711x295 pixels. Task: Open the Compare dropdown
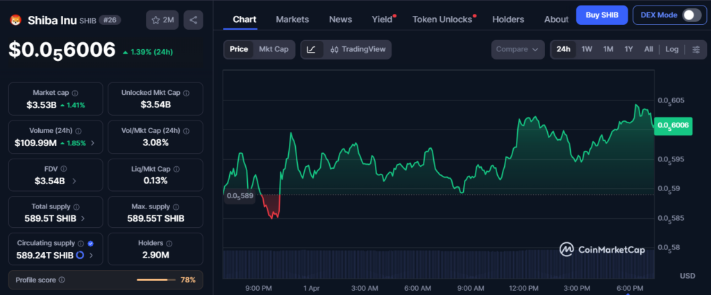coord(518,49)
